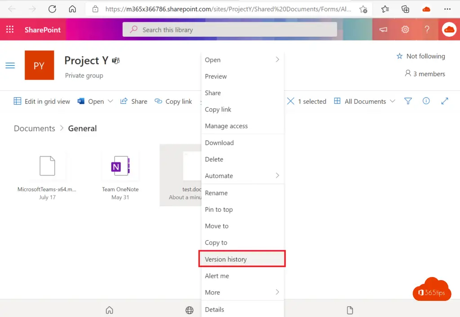460x317 pixels.
Task: Choose Pin to top
Action: coord(243,209)
